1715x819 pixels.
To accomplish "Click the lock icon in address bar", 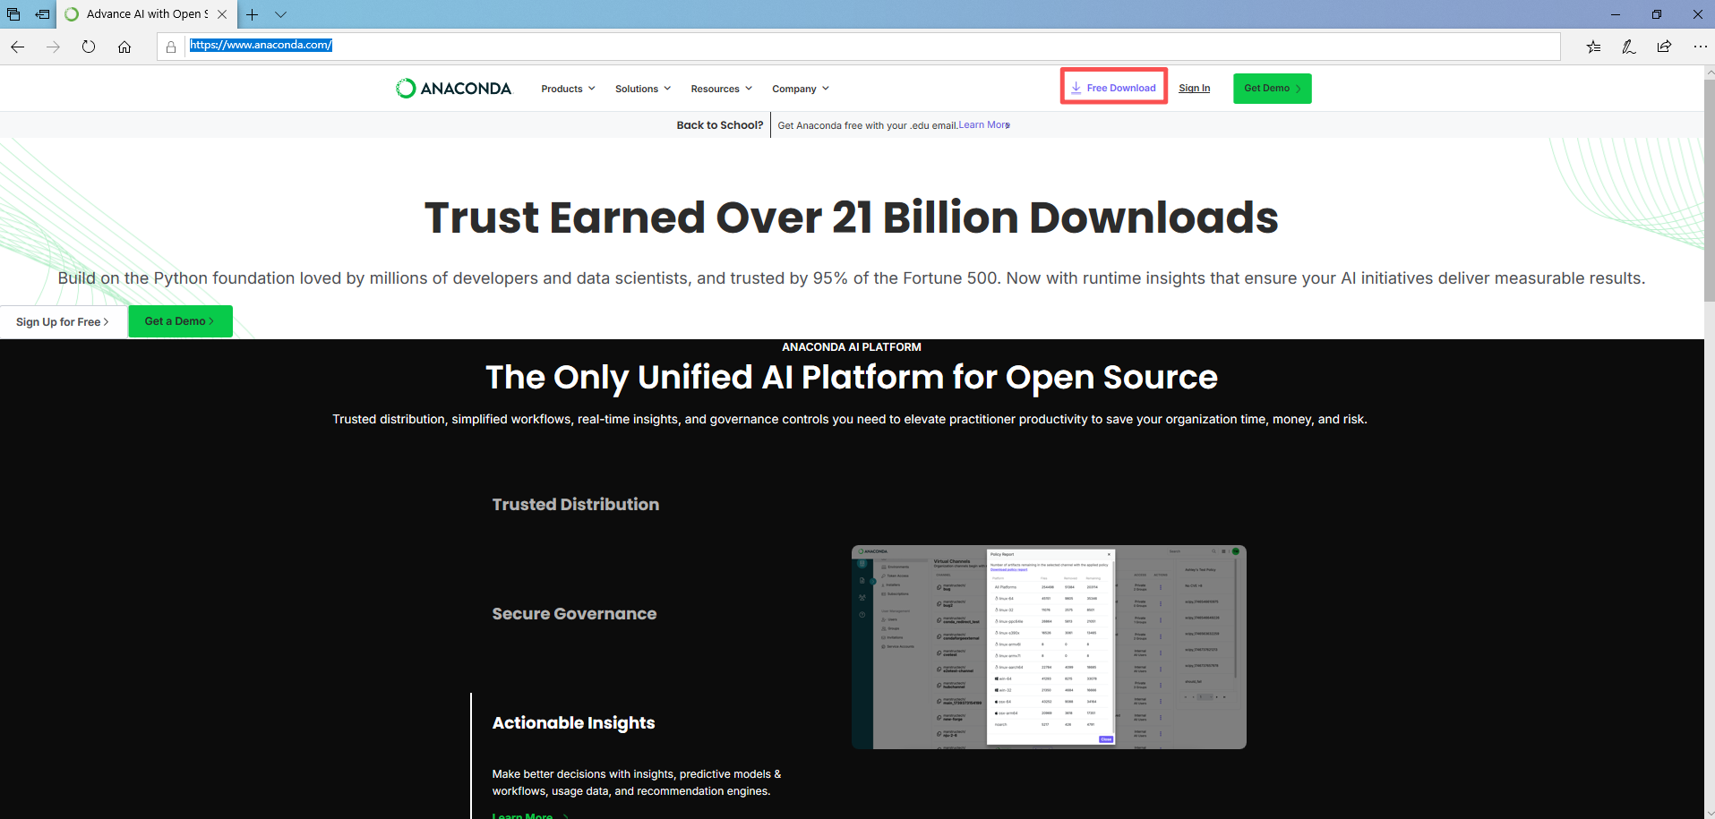I will [x=171, y=47].
